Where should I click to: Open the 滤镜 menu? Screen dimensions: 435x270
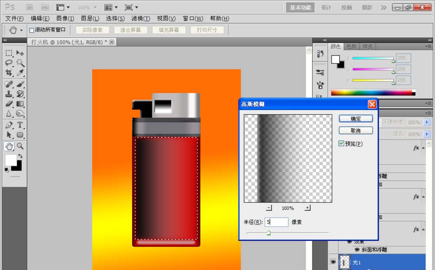point(141,18)
